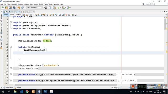Toggle Bookmark icon in editor toolbar
The image size is (168, 94).
pyautogui.click(x=56, y=15)
